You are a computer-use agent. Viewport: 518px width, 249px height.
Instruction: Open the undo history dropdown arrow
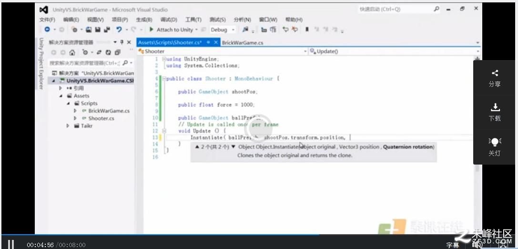click(x=127, y=30)
